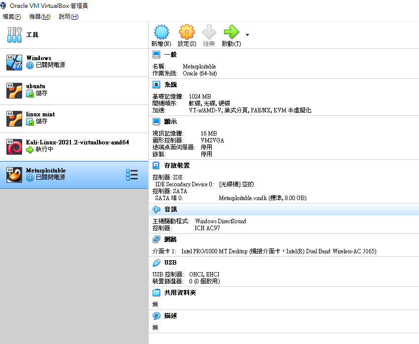The image size is (419, 344).
Task: Click the 捨棄 discard arrow icon
Action: (x=209, y=32)
